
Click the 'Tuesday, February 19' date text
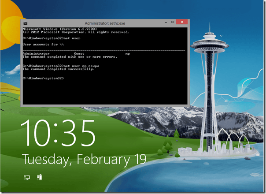coord(84,160)
